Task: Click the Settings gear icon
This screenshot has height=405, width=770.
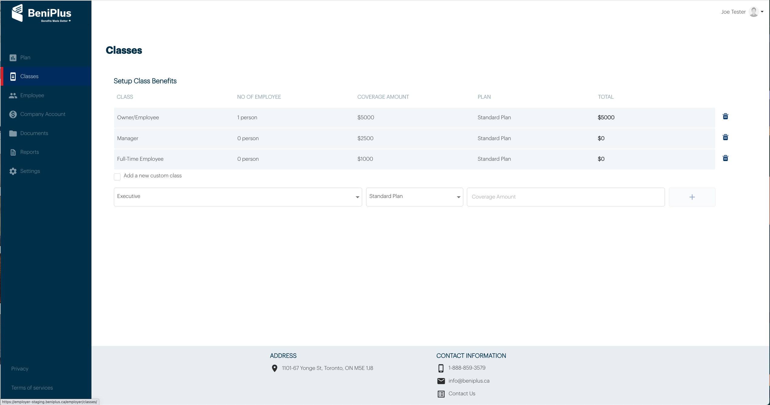Action: (x=13, y=171)
